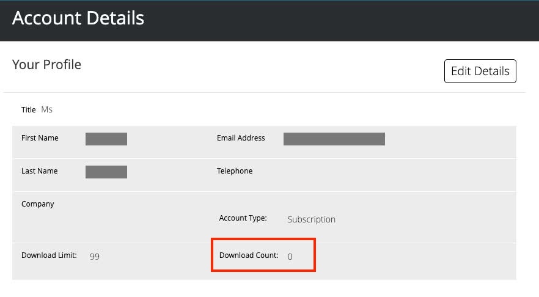Click the Subscription account type value
The image size is (539, 297).
tap(312, 219)
